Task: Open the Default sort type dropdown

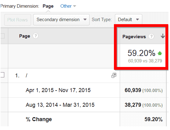Action: [x=129, y=20]
